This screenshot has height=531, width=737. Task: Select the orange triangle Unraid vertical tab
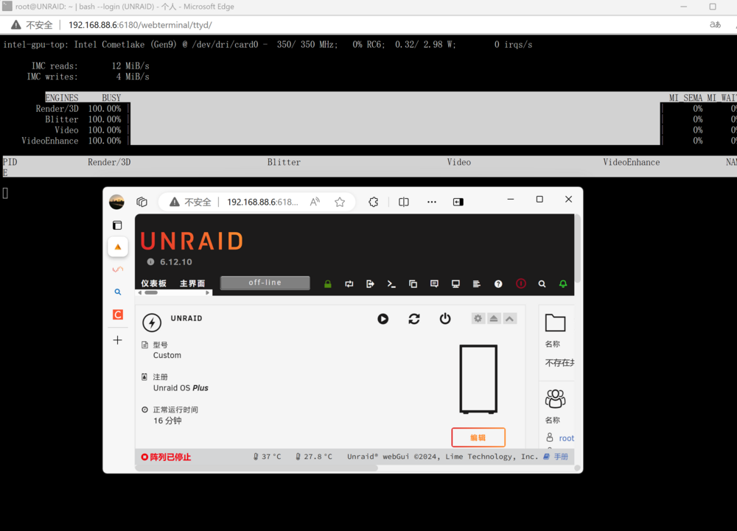(118, 247)
